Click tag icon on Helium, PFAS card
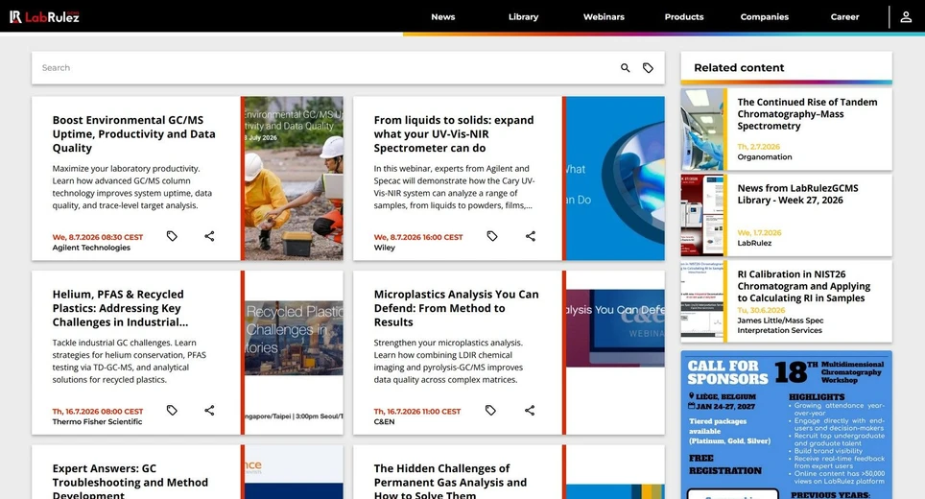Screen dimensions: 925x499 (x=172, y=410)
